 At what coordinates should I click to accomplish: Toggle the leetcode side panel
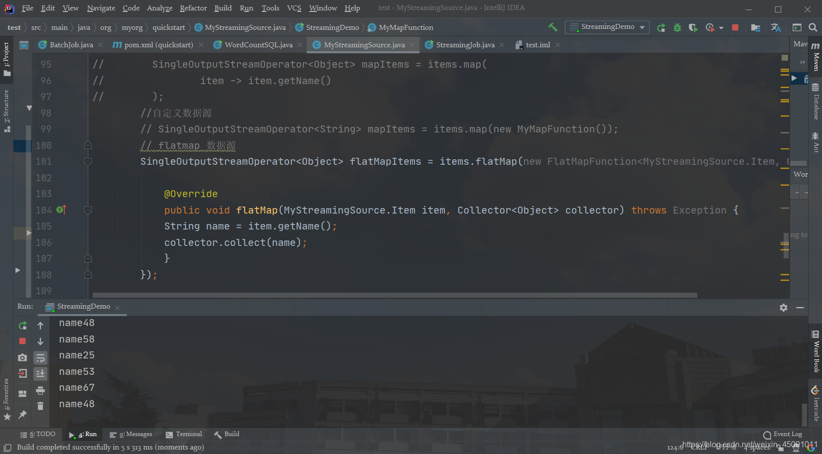(816, 403)
